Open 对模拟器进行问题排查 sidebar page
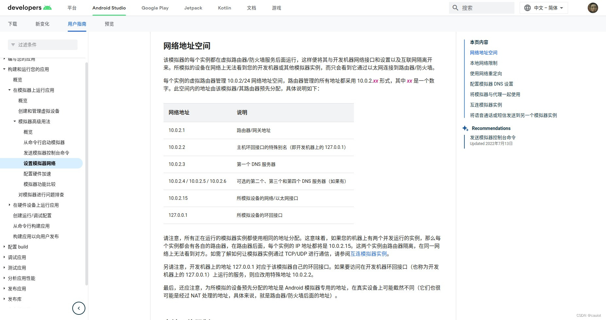Screen dimensions: 606x320 tap(41, 195)
